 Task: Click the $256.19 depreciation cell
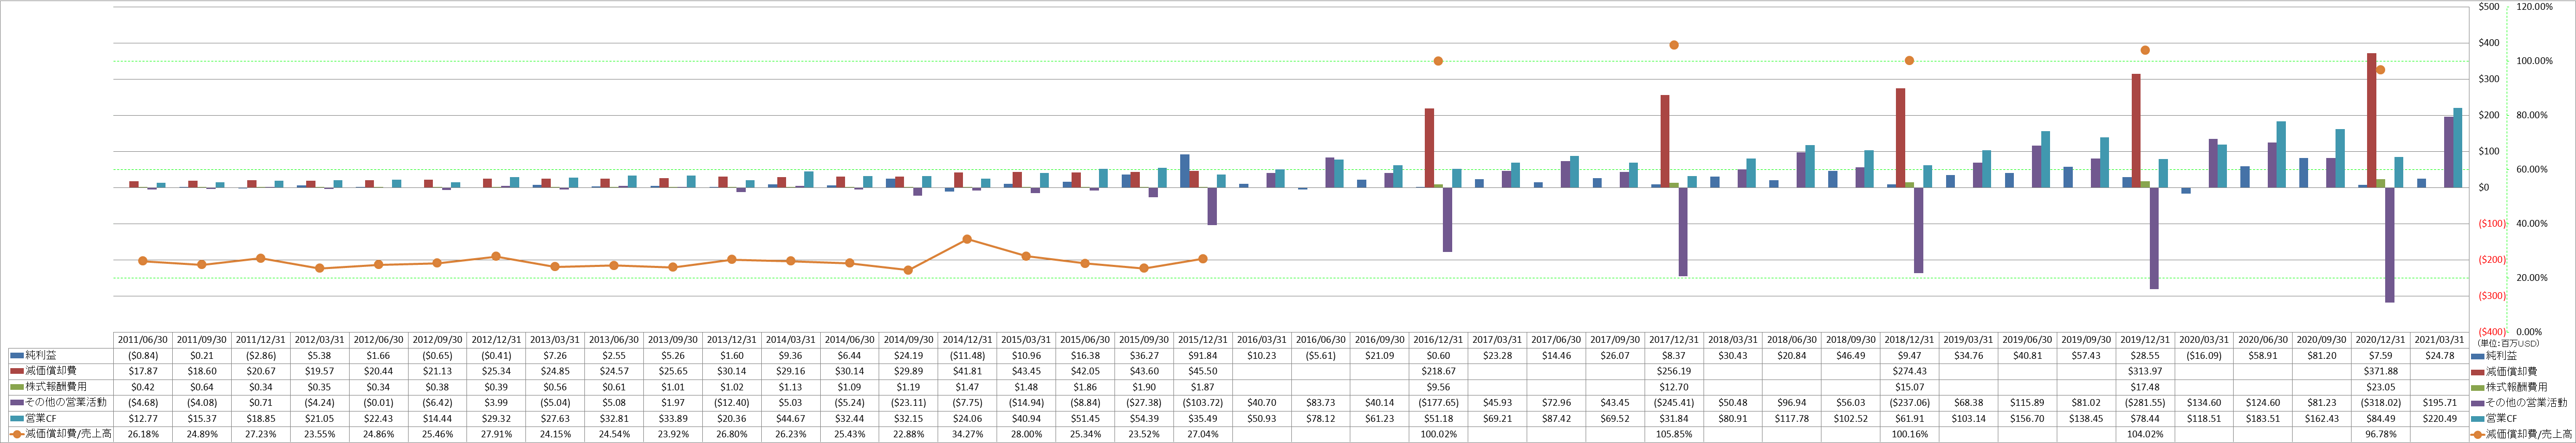[x=1674, y=371]
